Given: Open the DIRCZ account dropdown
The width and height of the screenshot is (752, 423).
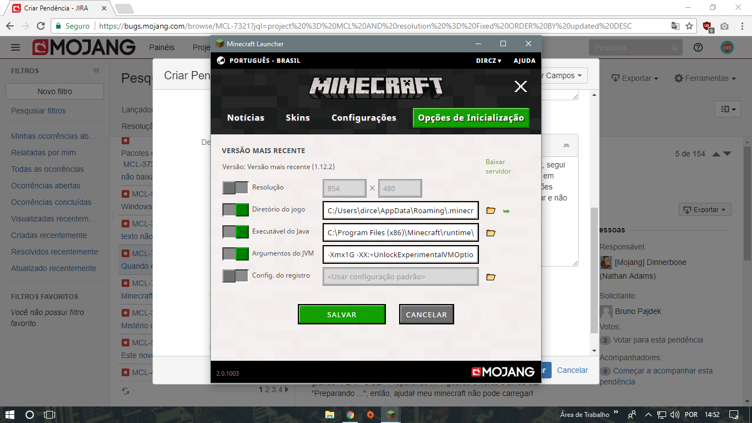Looking at the screenshot, I should pos(489,61).
